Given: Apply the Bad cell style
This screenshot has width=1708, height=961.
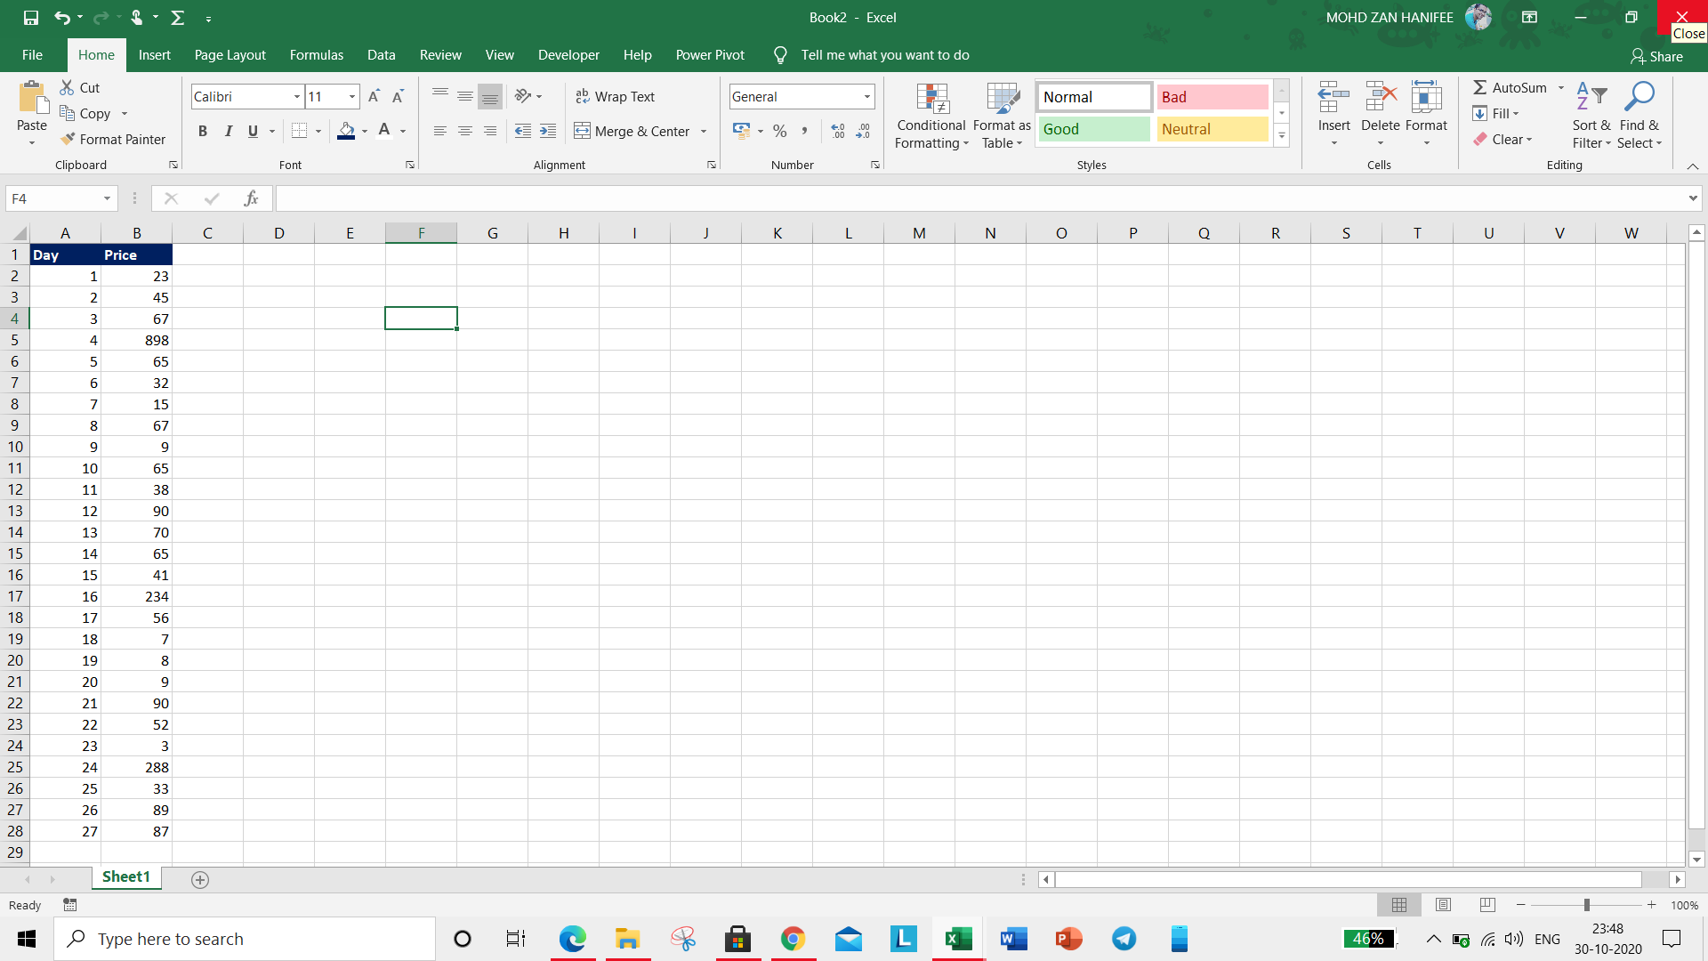Looking at the screenshot, I should pos(1213,97).
